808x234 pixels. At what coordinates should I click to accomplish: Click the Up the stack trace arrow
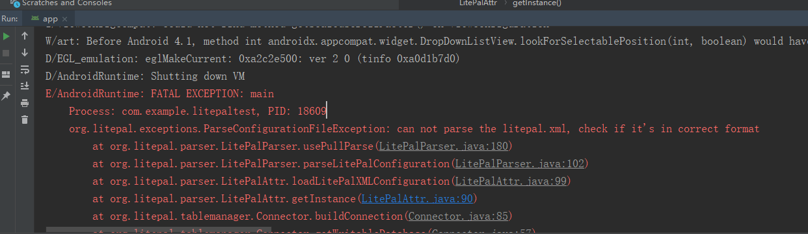(x=25, y=36)
